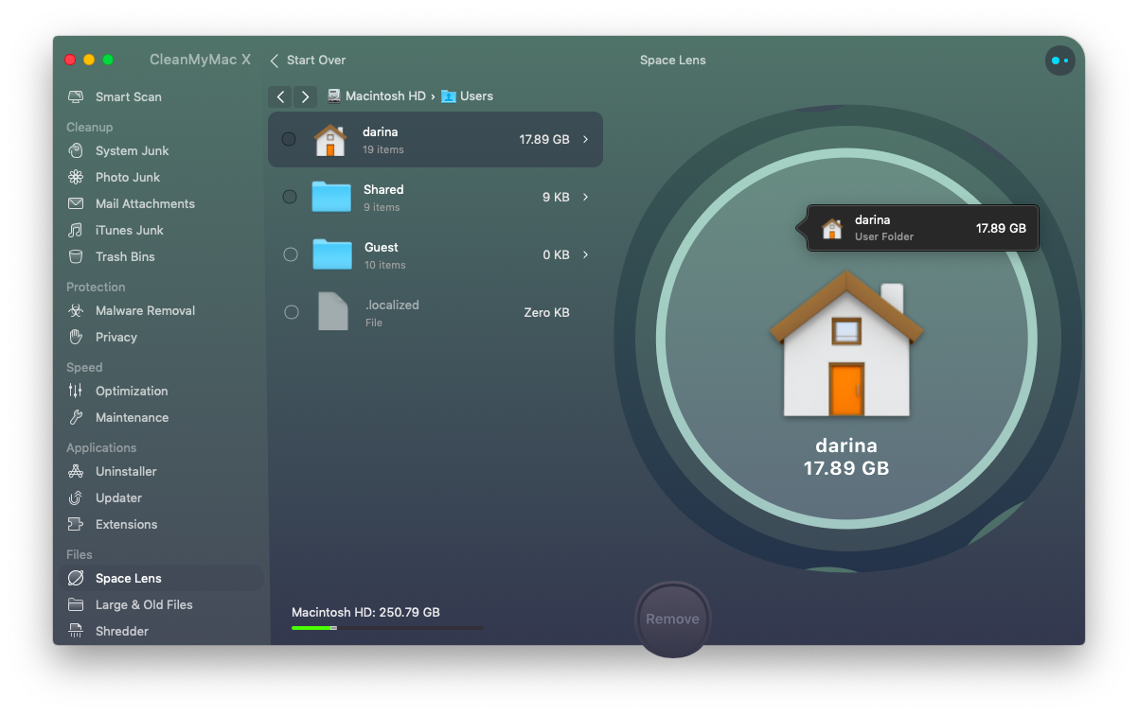Click the Photo Junk flower icon

tap(76, 177)
